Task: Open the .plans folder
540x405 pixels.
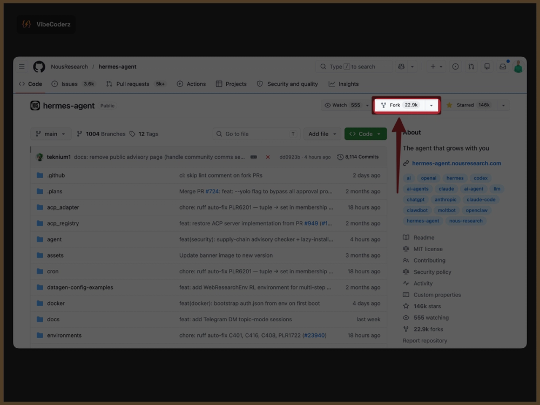Action: [x=55, y=192]
